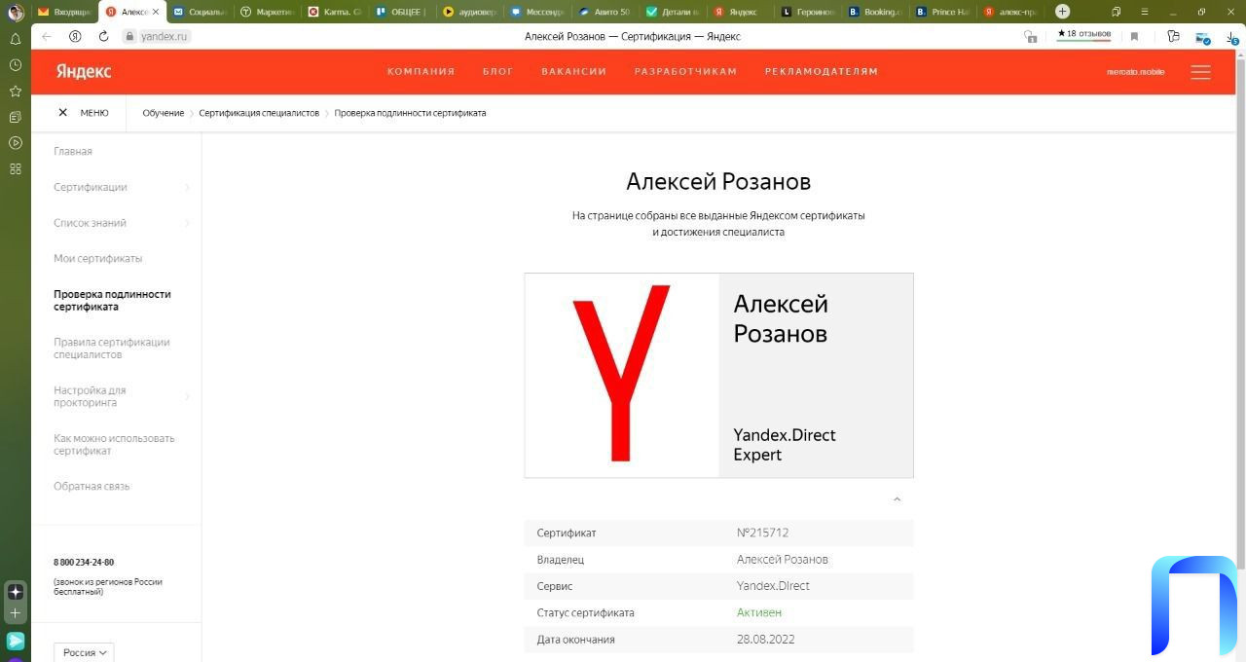This screenshot has height=662, width=1246.
Task: Open notifications bell in left sidebar
Action: pos(16,39)
